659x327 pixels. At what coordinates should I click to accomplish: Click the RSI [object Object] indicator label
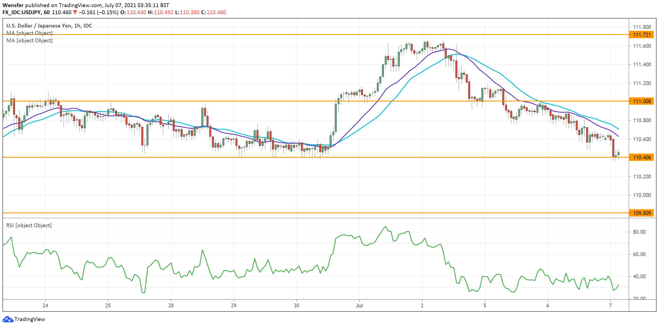[29, 225]
